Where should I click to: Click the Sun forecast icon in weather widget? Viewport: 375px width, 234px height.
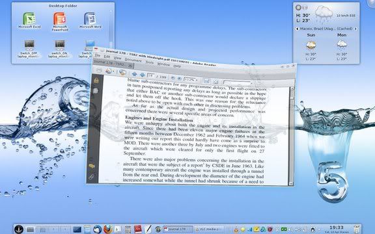[311, 45]
